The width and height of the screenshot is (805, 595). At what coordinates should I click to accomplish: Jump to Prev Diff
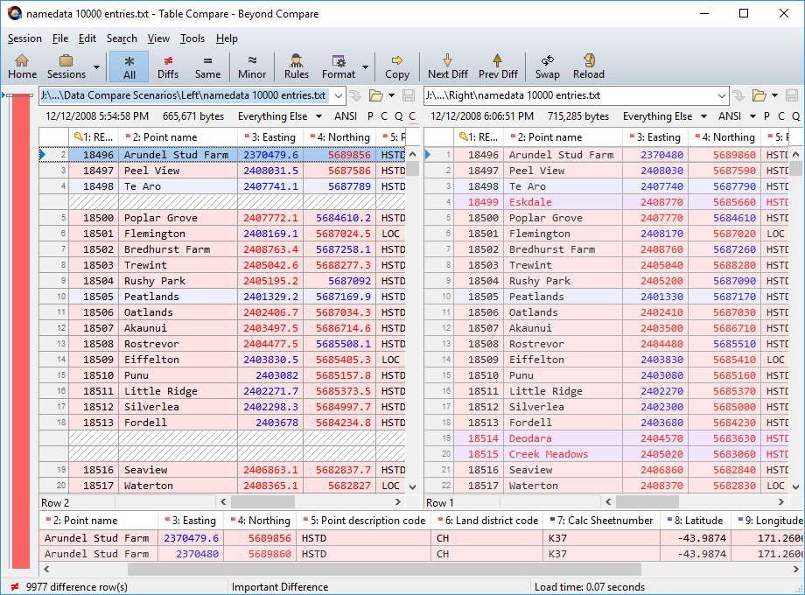(498, 66)
